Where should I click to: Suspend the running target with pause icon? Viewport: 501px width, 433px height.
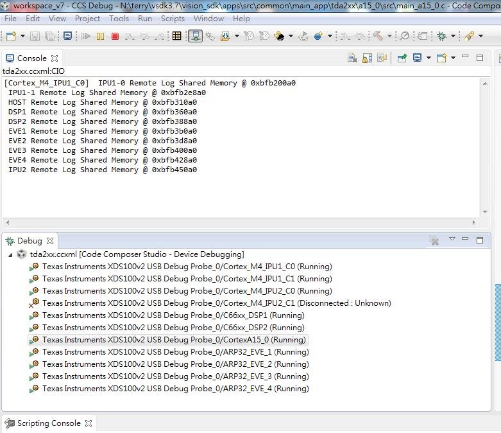pos(100,36)
